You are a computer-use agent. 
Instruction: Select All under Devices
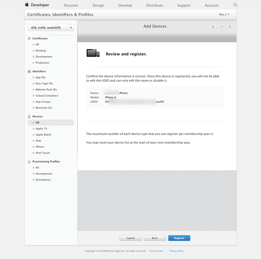51,122
